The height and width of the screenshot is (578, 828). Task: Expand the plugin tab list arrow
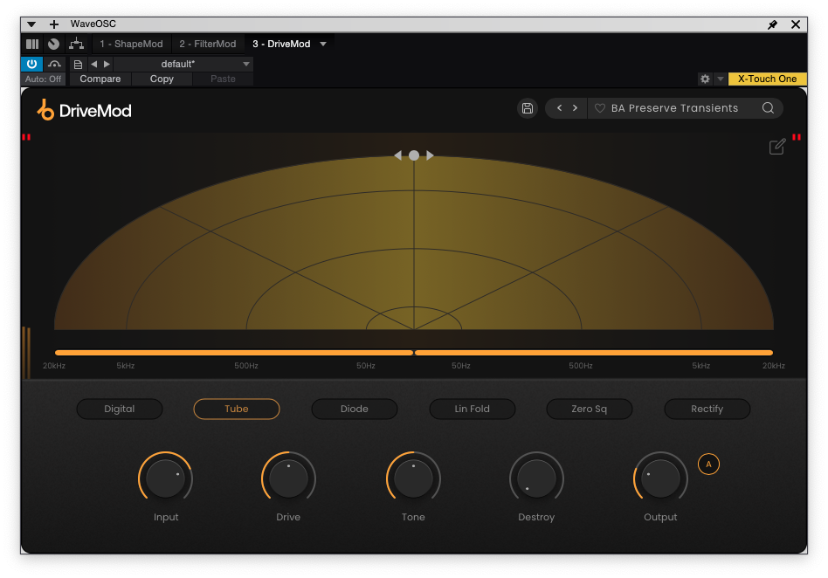323,44
